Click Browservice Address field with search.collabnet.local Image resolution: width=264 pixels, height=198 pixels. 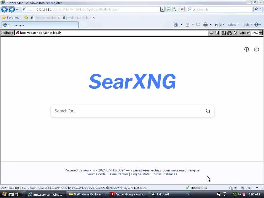point(111,33)
